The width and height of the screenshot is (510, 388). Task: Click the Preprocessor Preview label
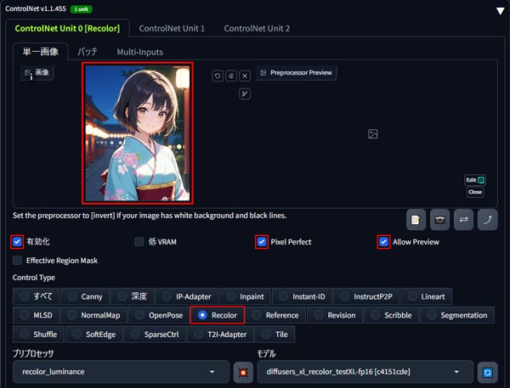point(296,72)
